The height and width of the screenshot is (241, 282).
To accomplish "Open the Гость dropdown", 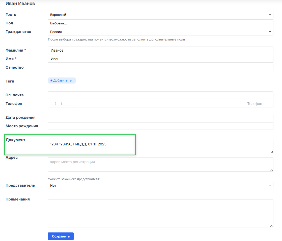I will click(160, 15).
